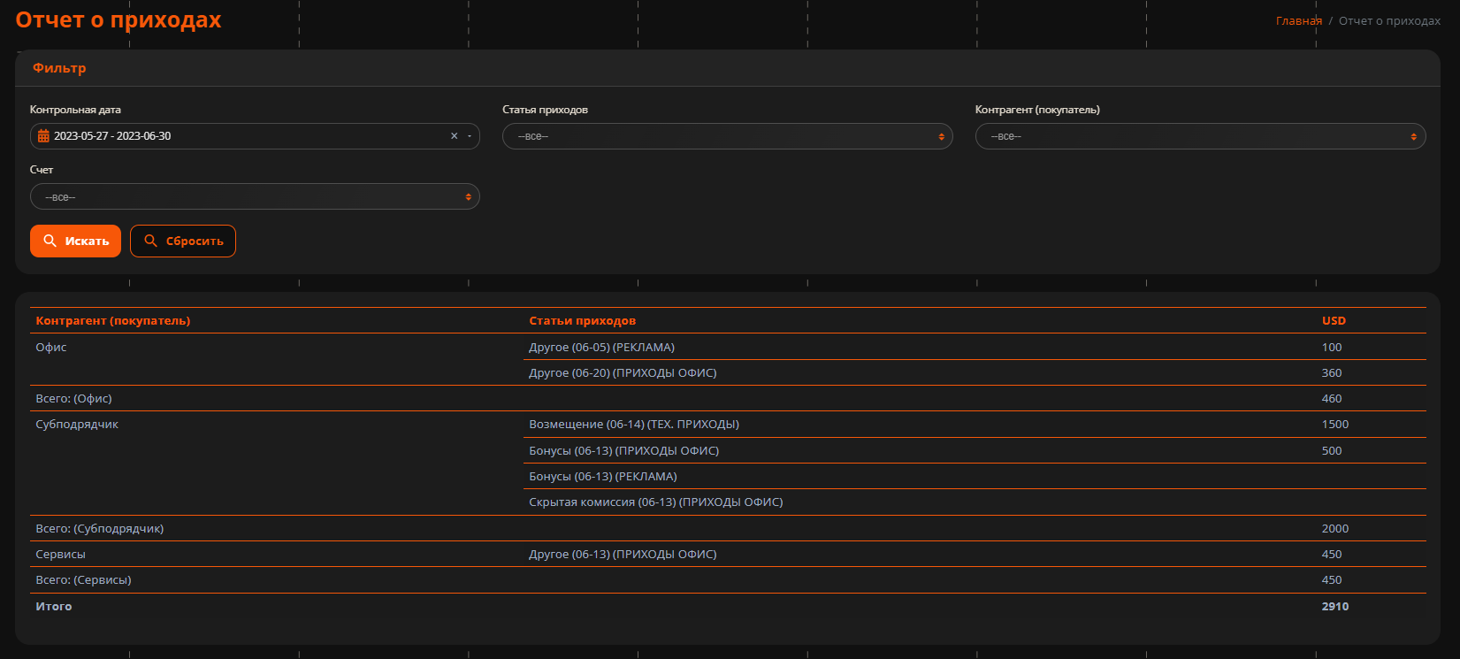The width and height of the screenshot is (1460, 659).
Task: Click Отчет о приходах breadcrumb text
Action: 1389,20
